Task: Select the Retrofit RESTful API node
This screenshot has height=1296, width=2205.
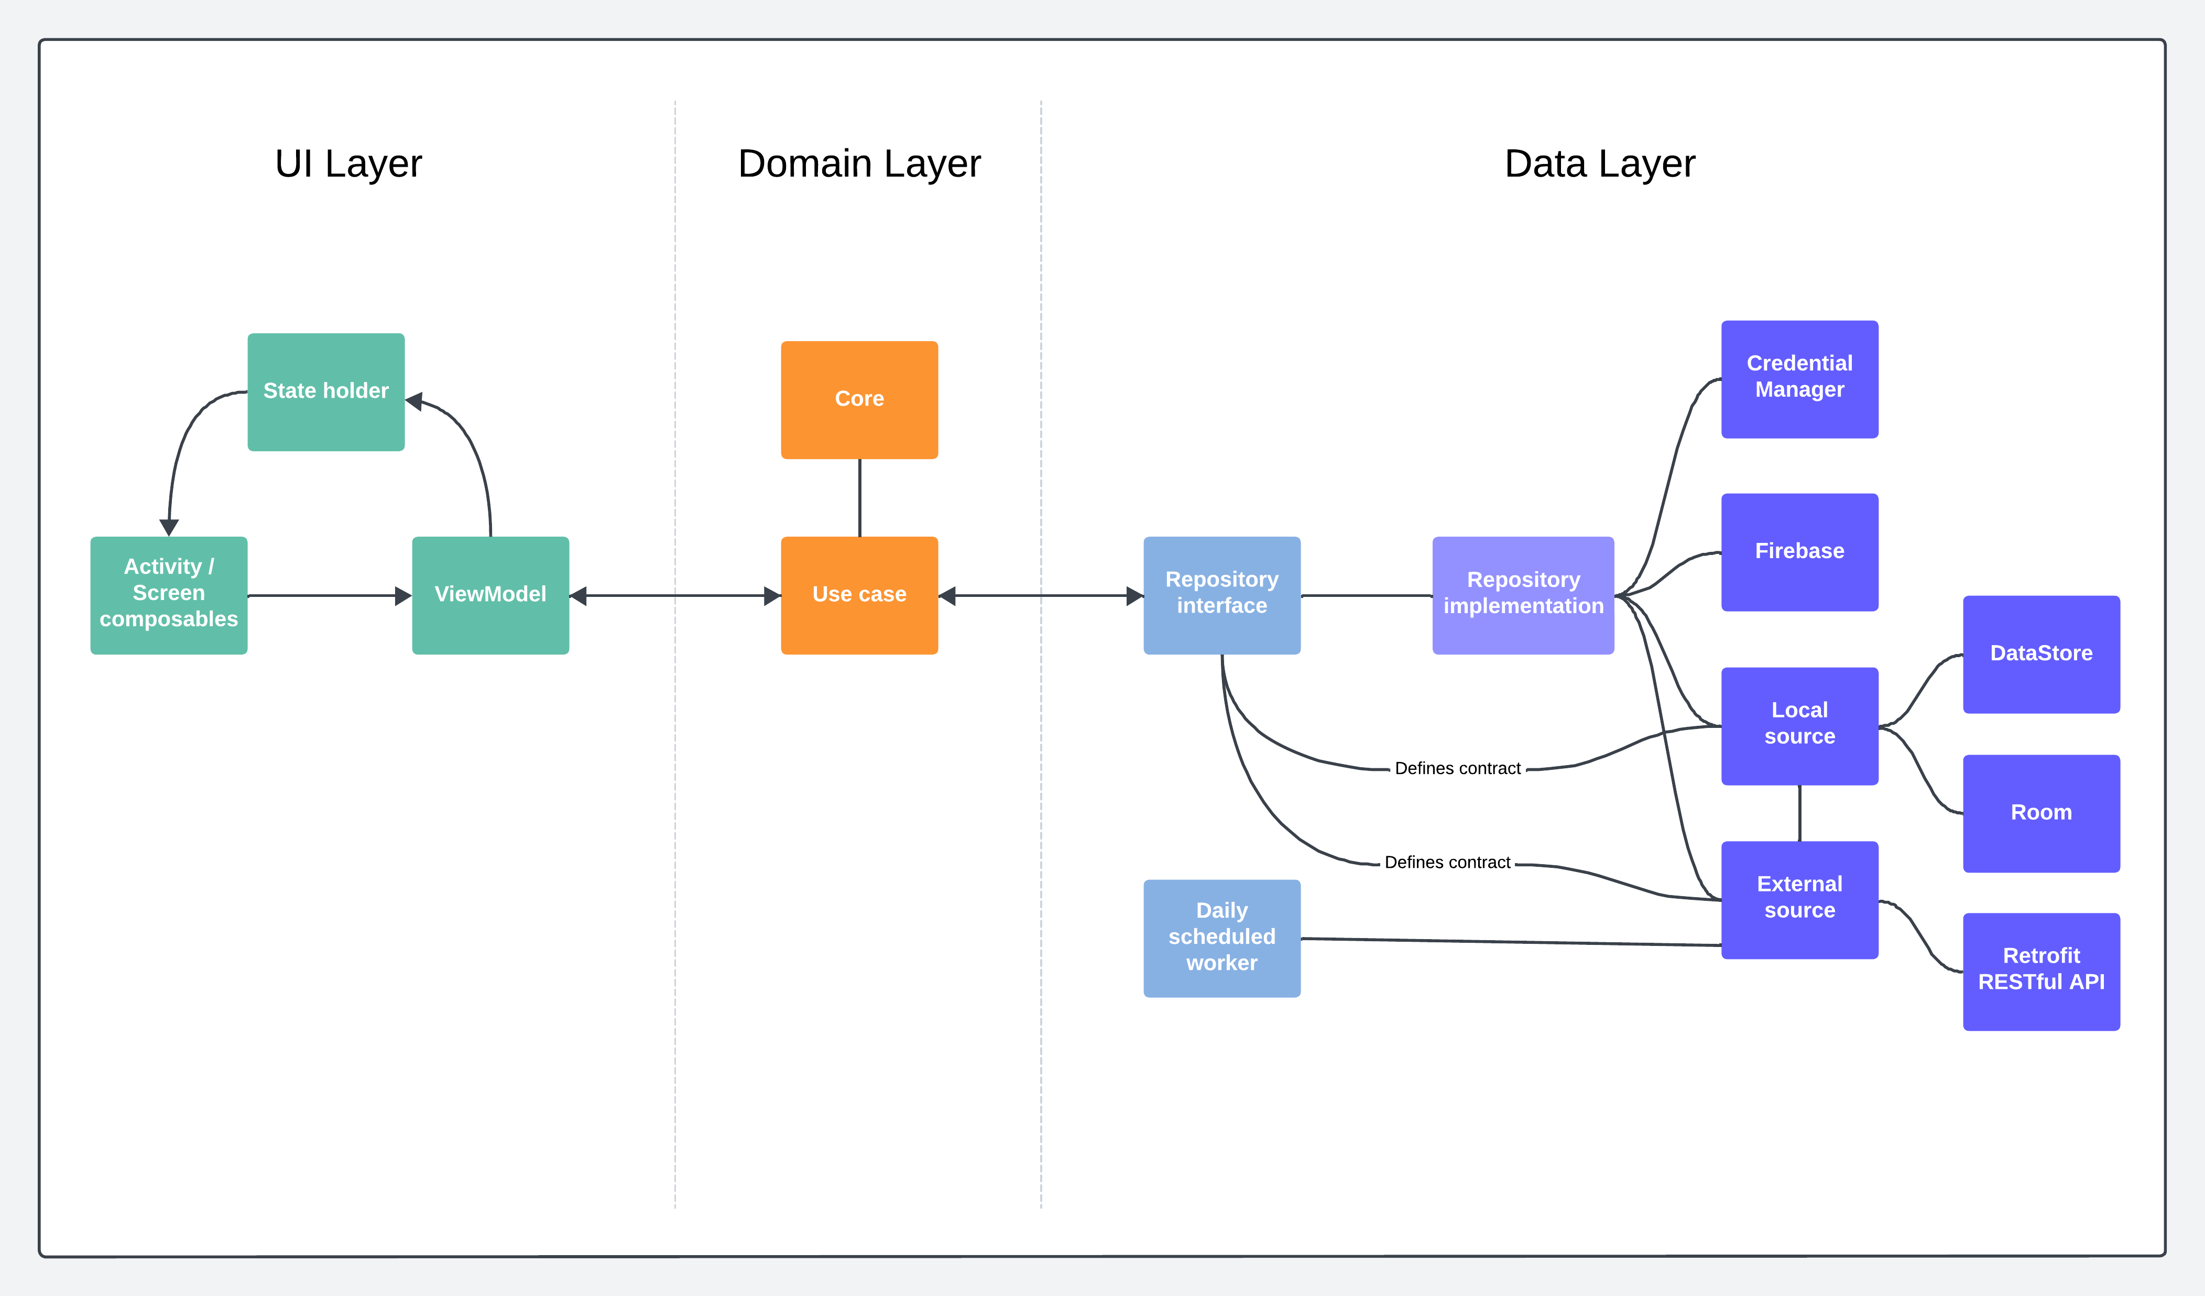Action: click(2040, 971)
